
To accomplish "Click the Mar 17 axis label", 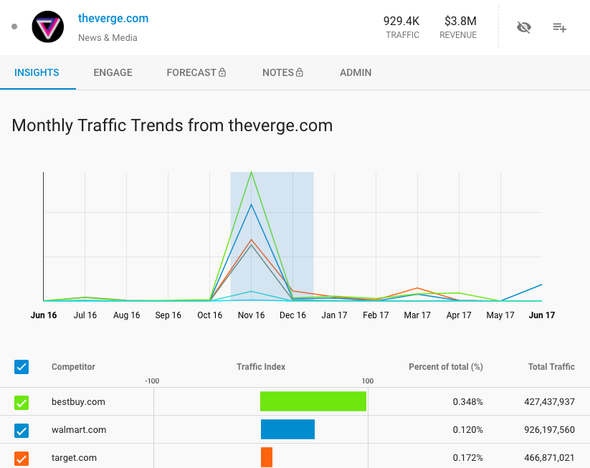I will point(417,315).
